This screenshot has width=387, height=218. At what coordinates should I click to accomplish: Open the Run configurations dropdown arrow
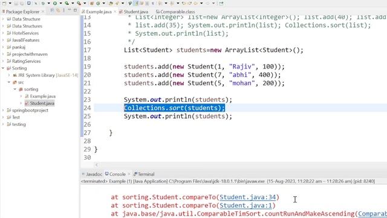[x=60, y=3]
